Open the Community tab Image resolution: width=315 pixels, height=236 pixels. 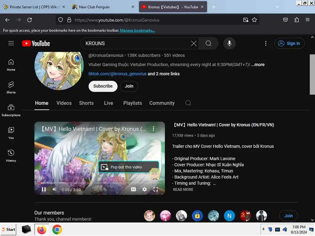click(162, 103)
